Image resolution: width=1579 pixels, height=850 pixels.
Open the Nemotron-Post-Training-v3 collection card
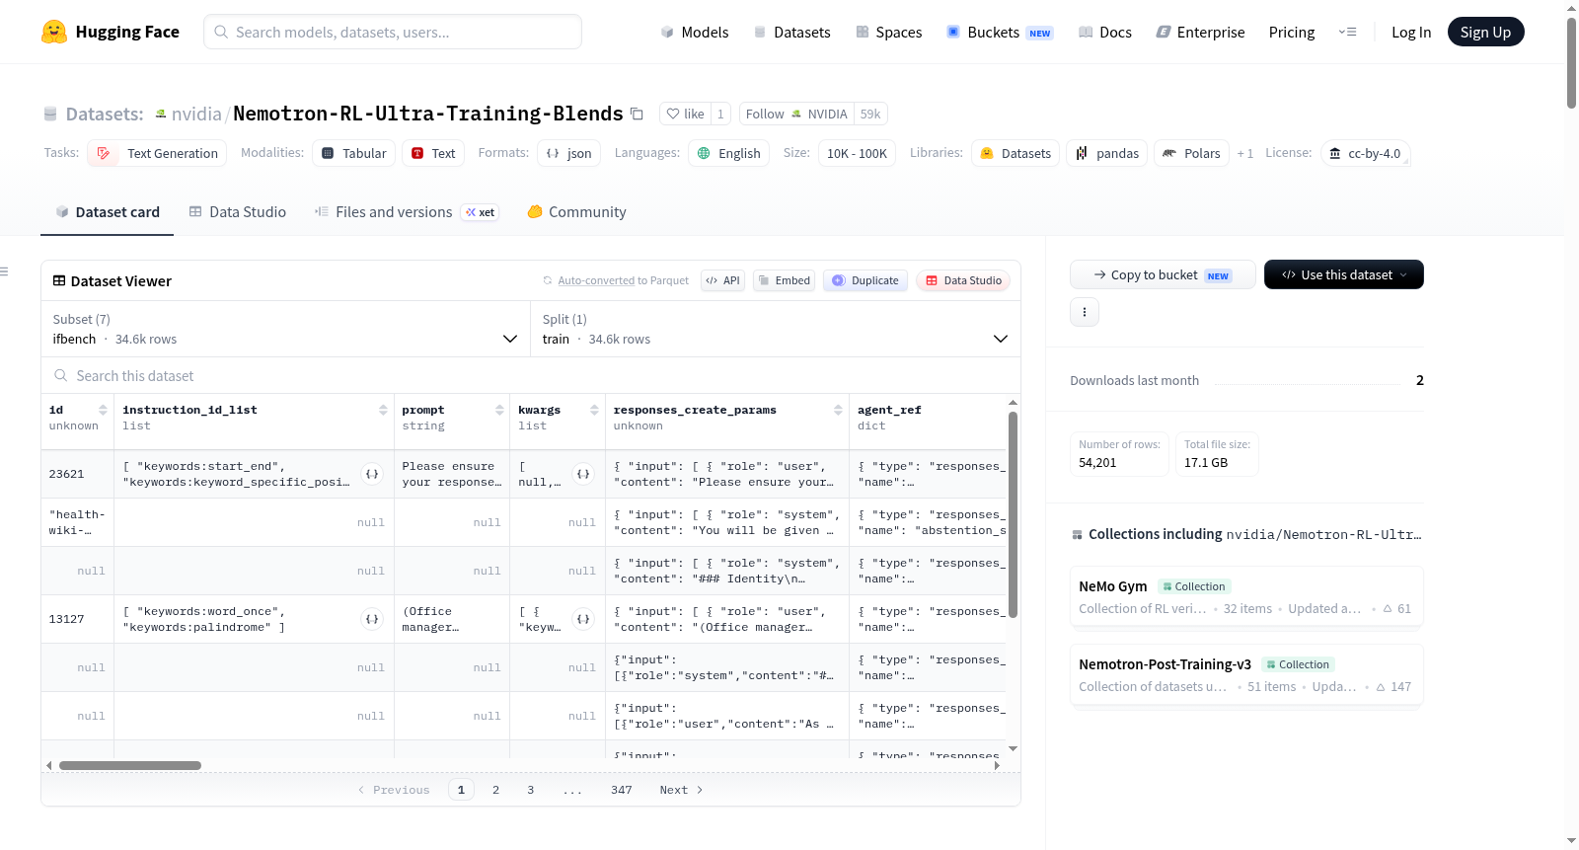click(1246, 674)
